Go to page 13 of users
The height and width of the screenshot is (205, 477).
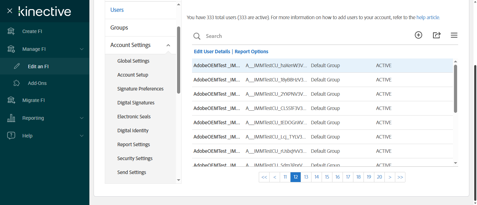306,177
